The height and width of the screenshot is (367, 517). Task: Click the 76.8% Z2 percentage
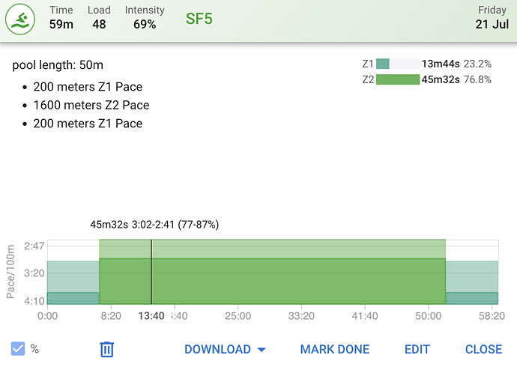pos(477,79)
